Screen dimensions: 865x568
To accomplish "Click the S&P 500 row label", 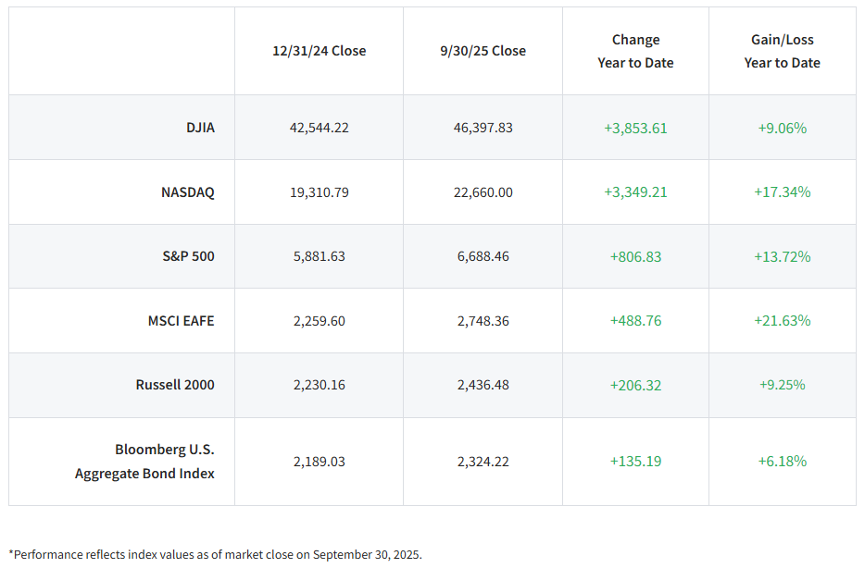I will [x=187, y=256].
